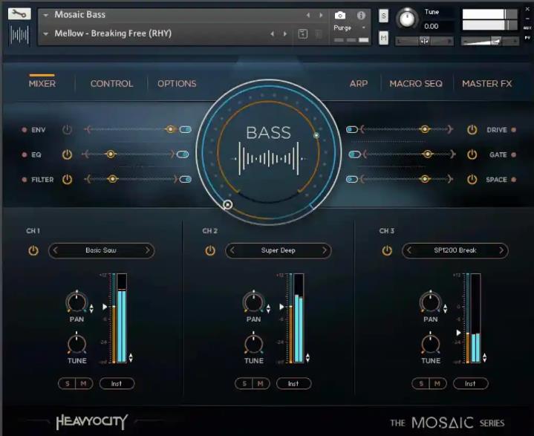Solo the instrument with the header S button
The width and height of the screenshot is (534, 436).
coord(383,16)
